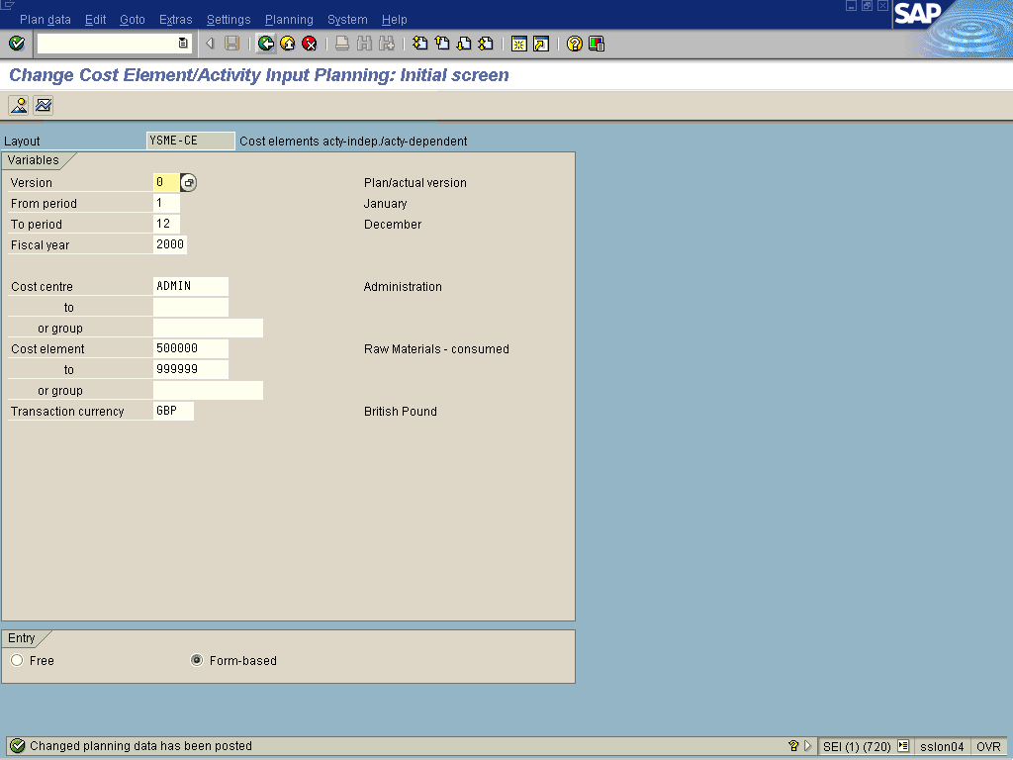Click the Fiscal year input field
Image resolution: width=1013 pixels, height=760 pixels.
tap(170, 245)
